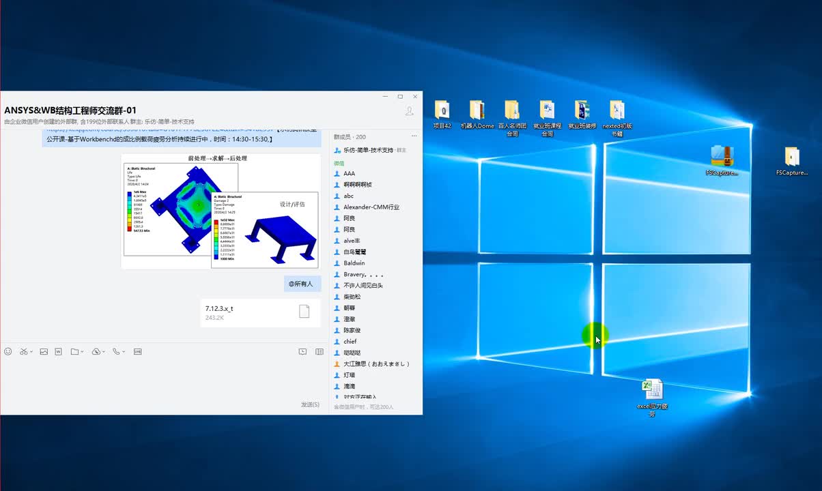The image size is (822, 491).
Task: Expand the screenshot tool options arrow
Action: pos(31,352)
